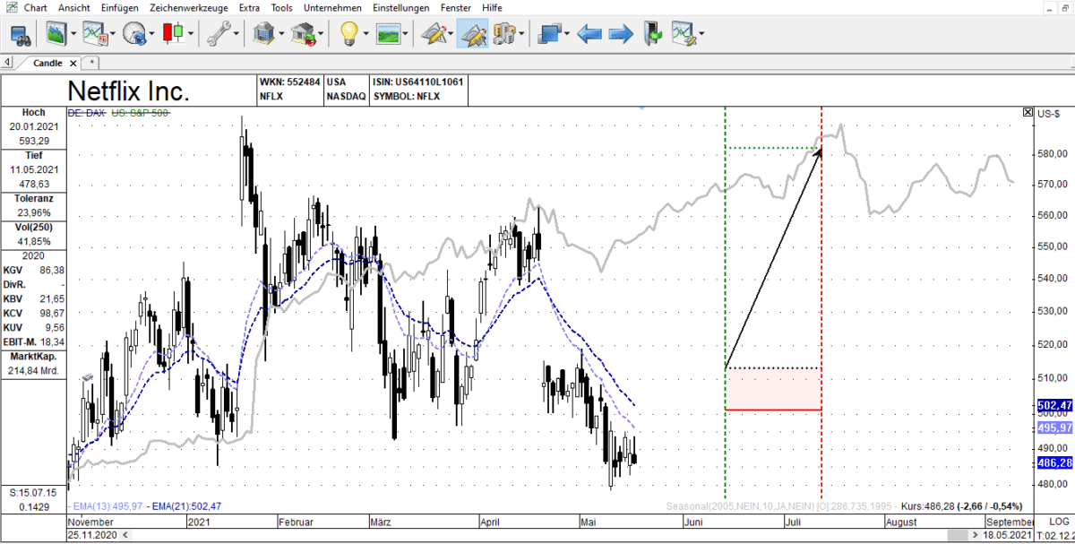Toggle the DE: DAX comparison overlay
Viewport: 1075px width, 544px height.
(88, 113)
